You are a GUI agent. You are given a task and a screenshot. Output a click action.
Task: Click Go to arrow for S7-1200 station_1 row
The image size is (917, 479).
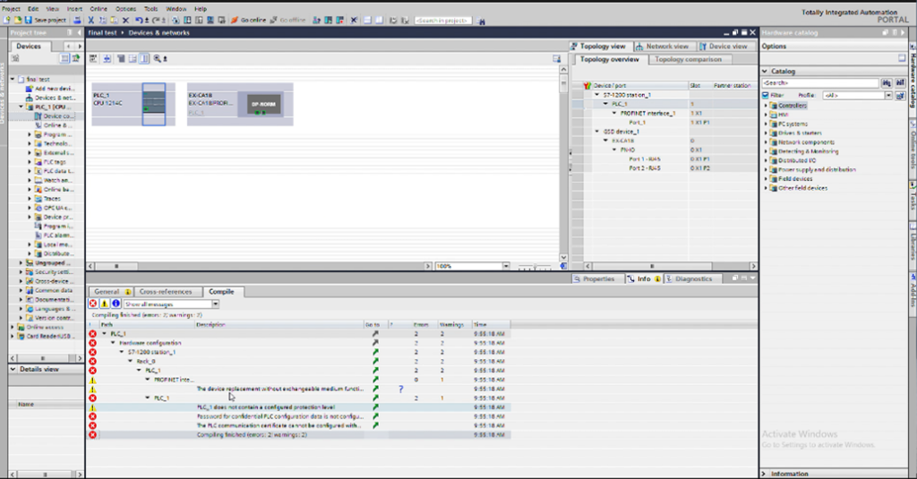point(375,352)
